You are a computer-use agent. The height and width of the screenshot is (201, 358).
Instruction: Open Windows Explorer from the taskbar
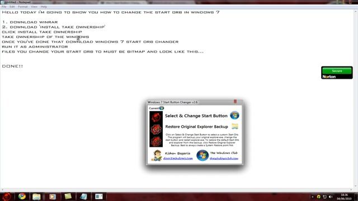[36, 196]
